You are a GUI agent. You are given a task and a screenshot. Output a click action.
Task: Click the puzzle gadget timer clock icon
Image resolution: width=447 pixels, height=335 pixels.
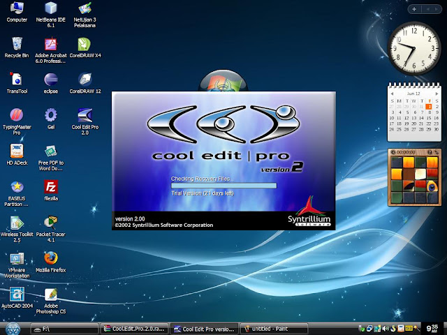pos(393,152)
